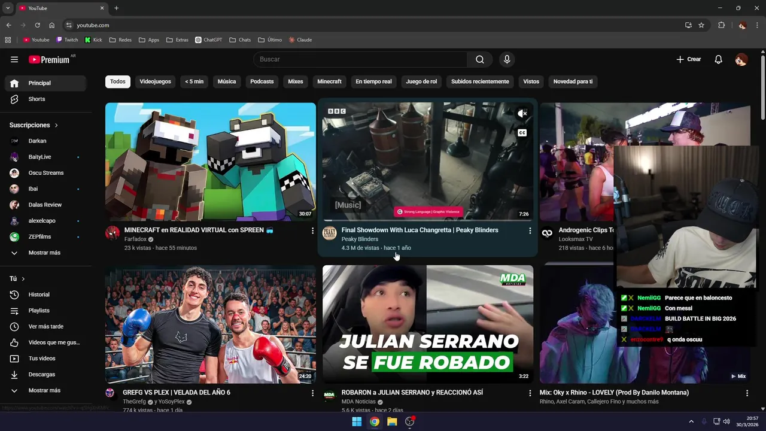Select the En tiempo real chip

373,81
